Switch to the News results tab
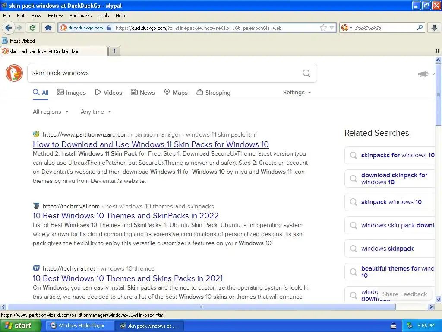The height and width of the screenshot is (332, 442). point(143,93)
